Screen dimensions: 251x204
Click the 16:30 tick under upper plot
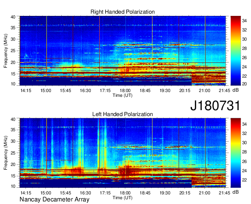(85, 91)
